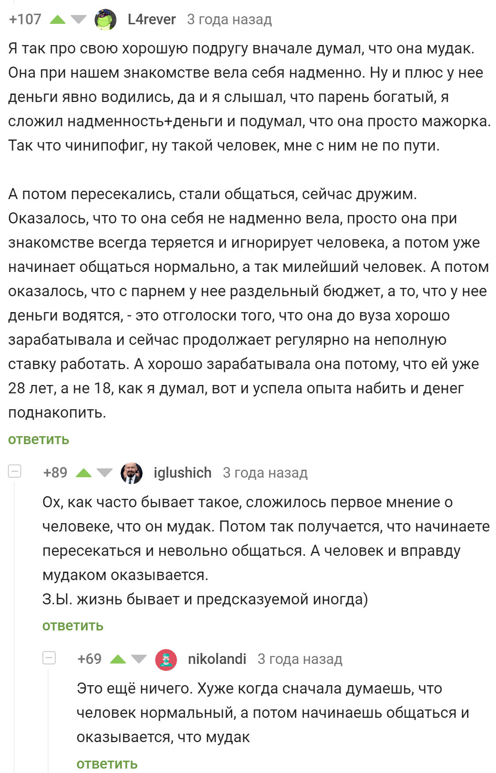Downvote iglushich's reply

pyautogui.click(x=105, y=473)
